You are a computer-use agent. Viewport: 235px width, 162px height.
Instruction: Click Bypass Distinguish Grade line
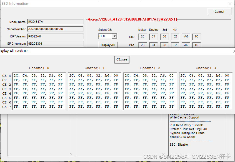coord(187,133)
